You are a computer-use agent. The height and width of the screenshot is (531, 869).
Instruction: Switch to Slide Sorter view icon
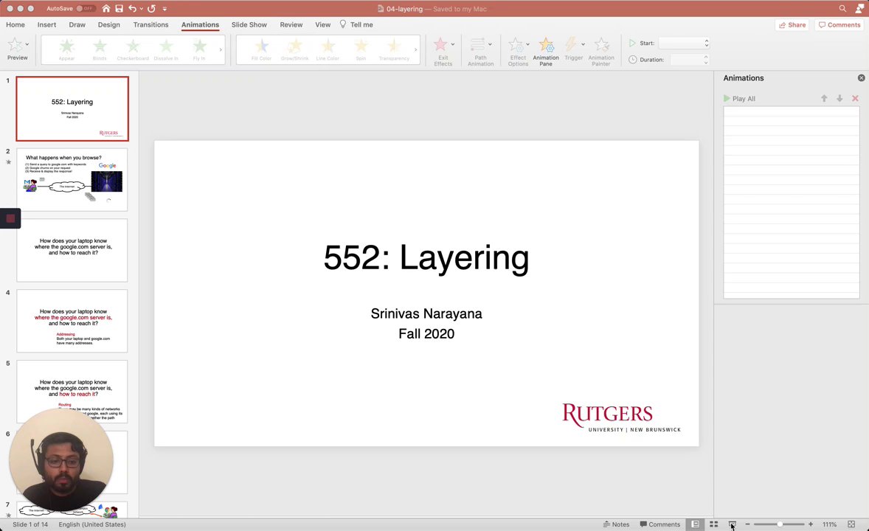[714, 524]
